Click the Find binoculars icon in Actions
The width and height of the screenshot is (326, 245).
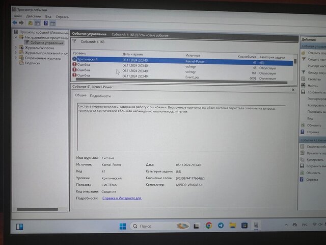click(x=304, y=85)
